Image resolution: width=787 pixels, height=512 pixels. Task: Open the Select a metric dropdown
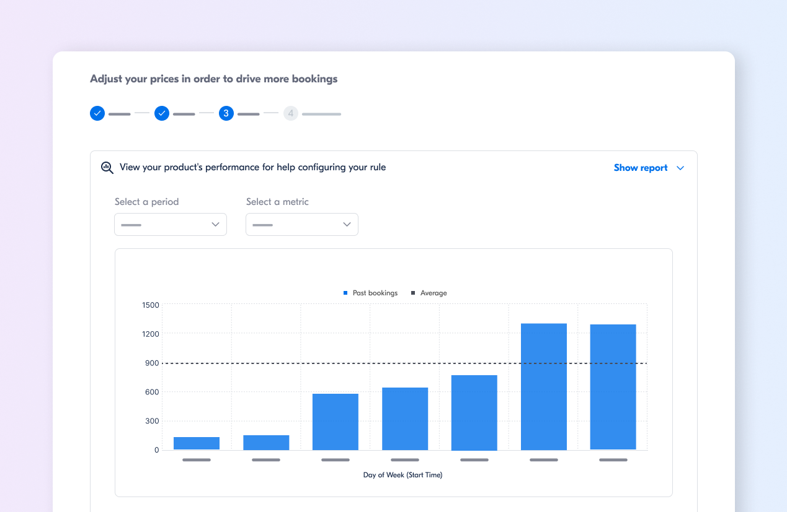pyautogui.click(x=302, y=224)
